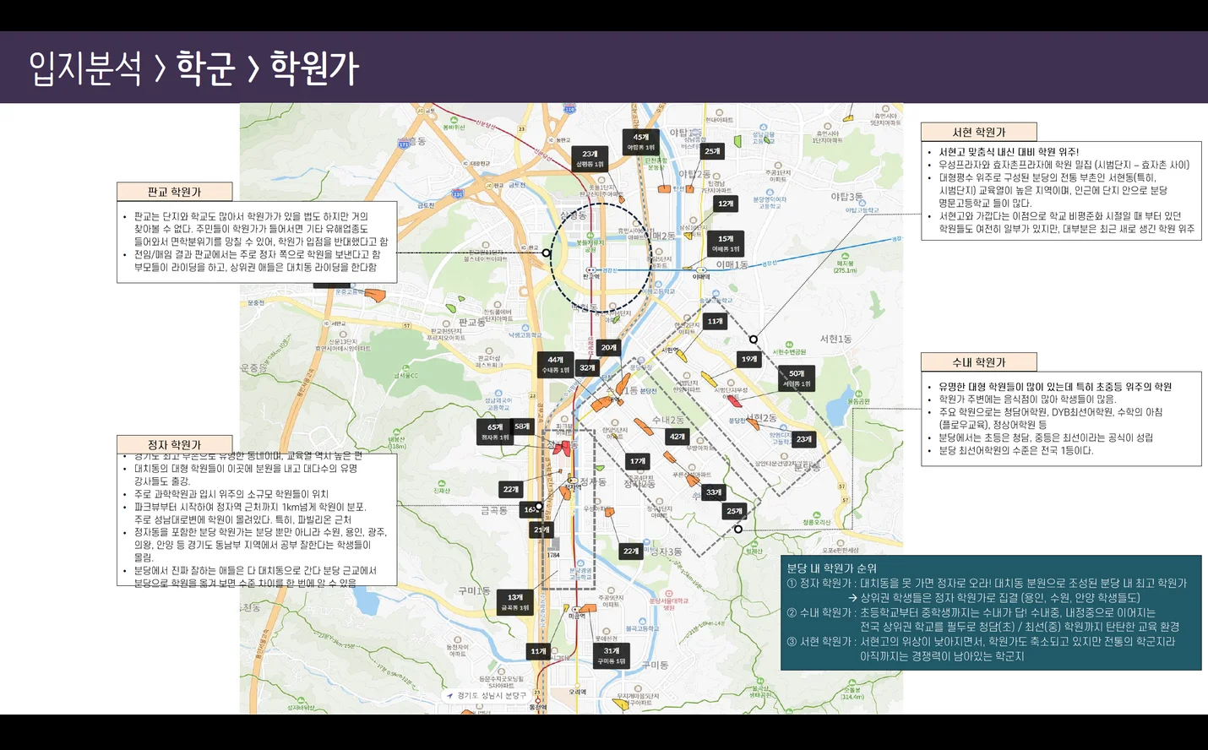Click the 15개 이매동 1위 map label
Viewport: 1208px width, 750px height.
click(x=726, y=243)
